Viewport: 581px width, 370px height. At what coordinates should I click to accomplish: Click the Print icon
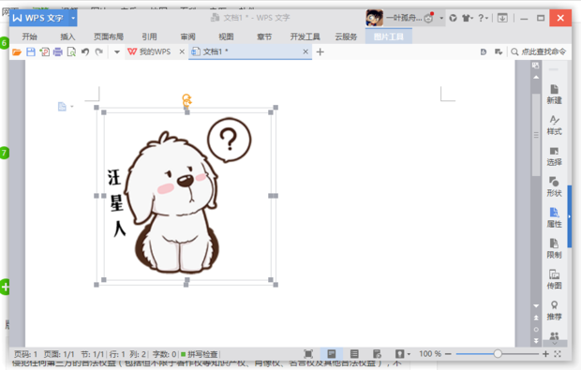click(x=58, y=52)
